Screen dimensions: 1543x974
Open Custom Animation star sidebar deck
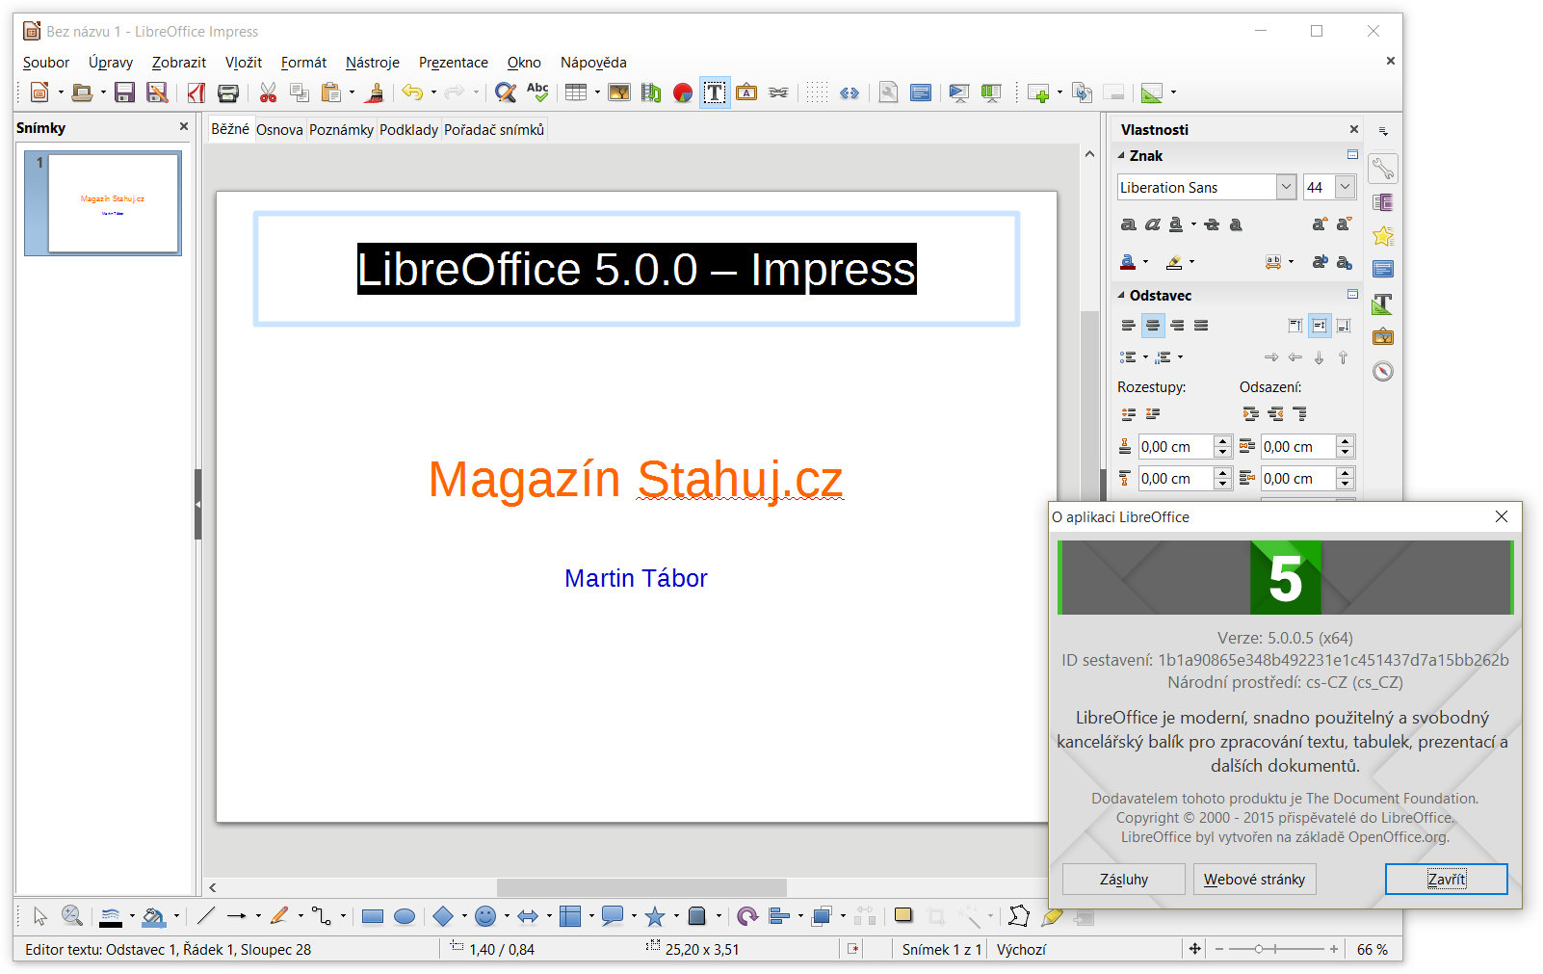1383,235
